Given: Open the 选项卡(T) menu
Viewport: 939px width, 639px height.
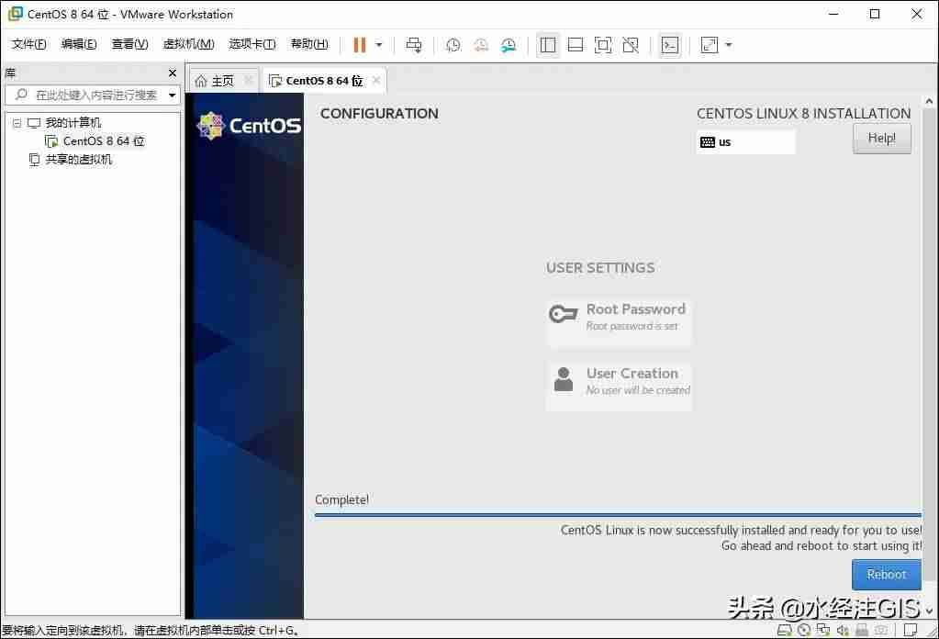Looking at the screenshot, I should tap(252, 44).
